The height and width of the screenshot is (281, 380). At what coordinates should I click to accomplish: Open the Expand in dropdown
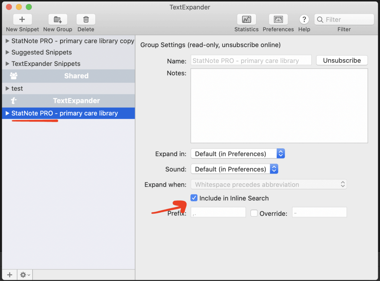(x=238, y=154)
